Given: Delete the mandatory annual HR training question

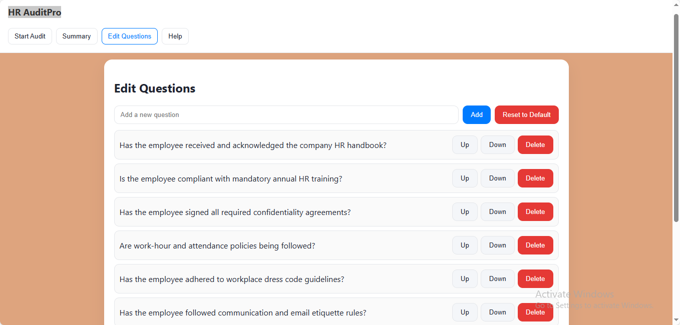Looking at the screenshot, I should point(535,178).
